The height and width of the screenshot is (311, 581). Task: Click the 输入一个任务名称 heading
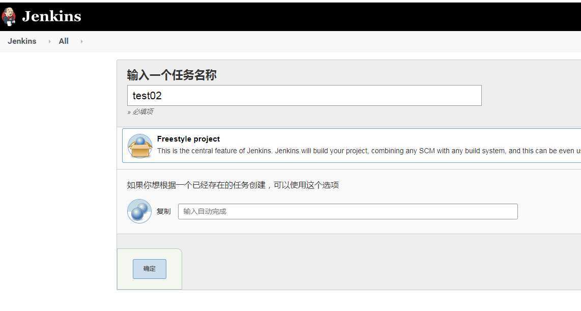[171, 75]
